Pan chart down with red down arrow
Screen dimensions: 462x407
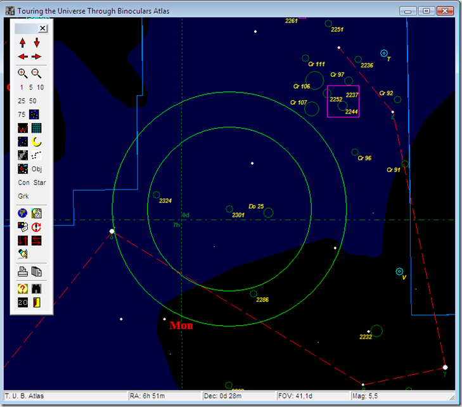37,42
